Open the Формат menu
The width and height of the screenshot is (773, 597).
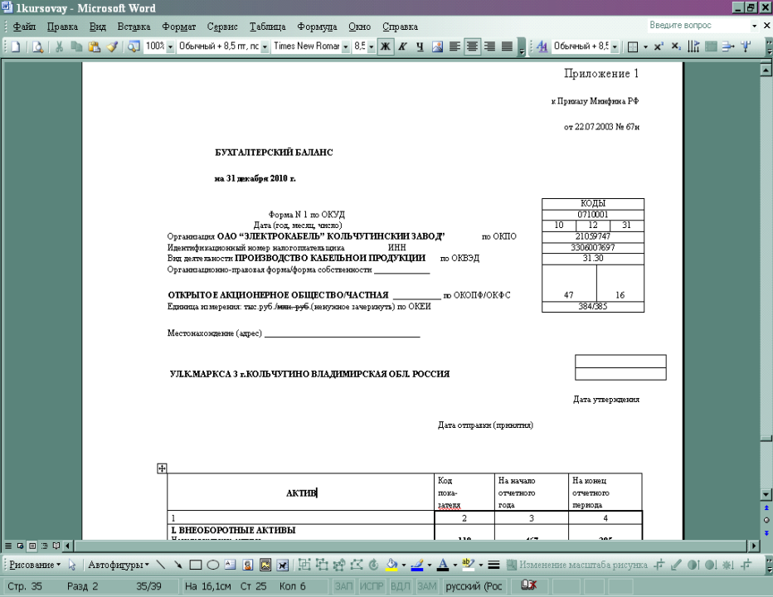179,27
